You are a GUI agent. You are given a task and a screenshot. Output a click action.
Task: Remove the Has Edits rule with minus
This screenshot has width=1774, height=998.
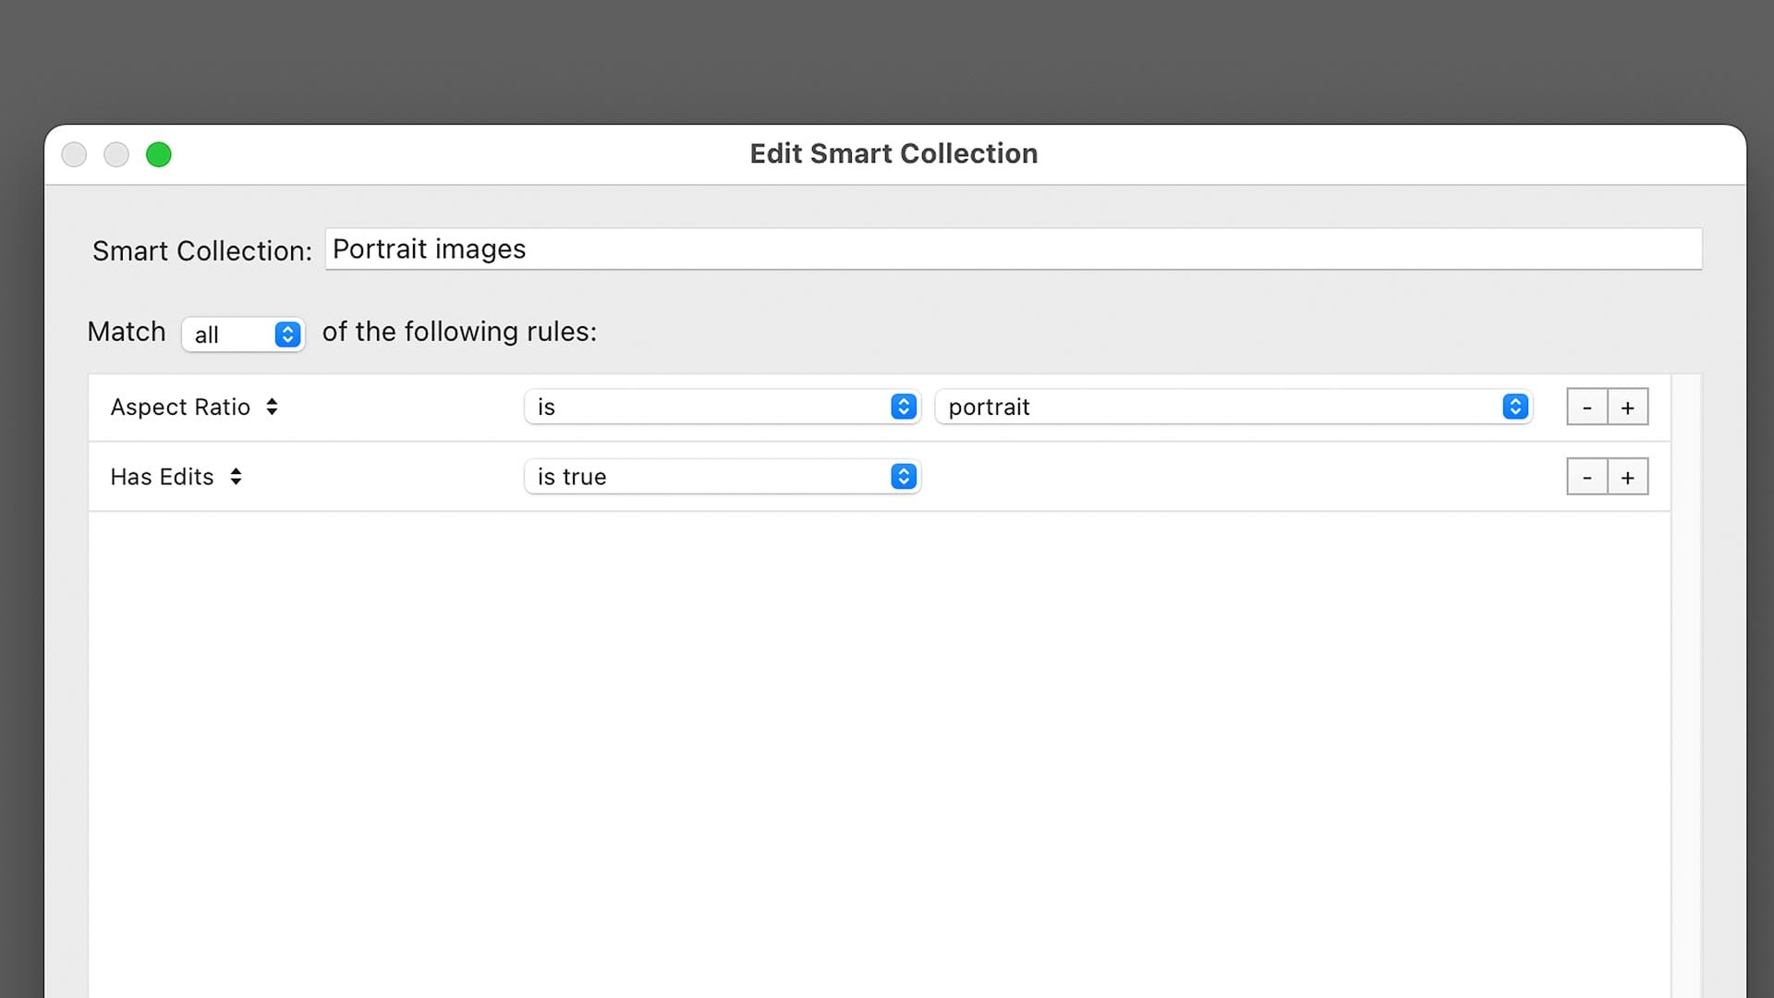1586,477
